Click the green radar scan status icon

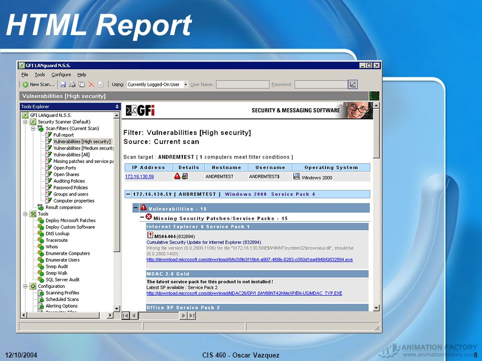point(374,96)
